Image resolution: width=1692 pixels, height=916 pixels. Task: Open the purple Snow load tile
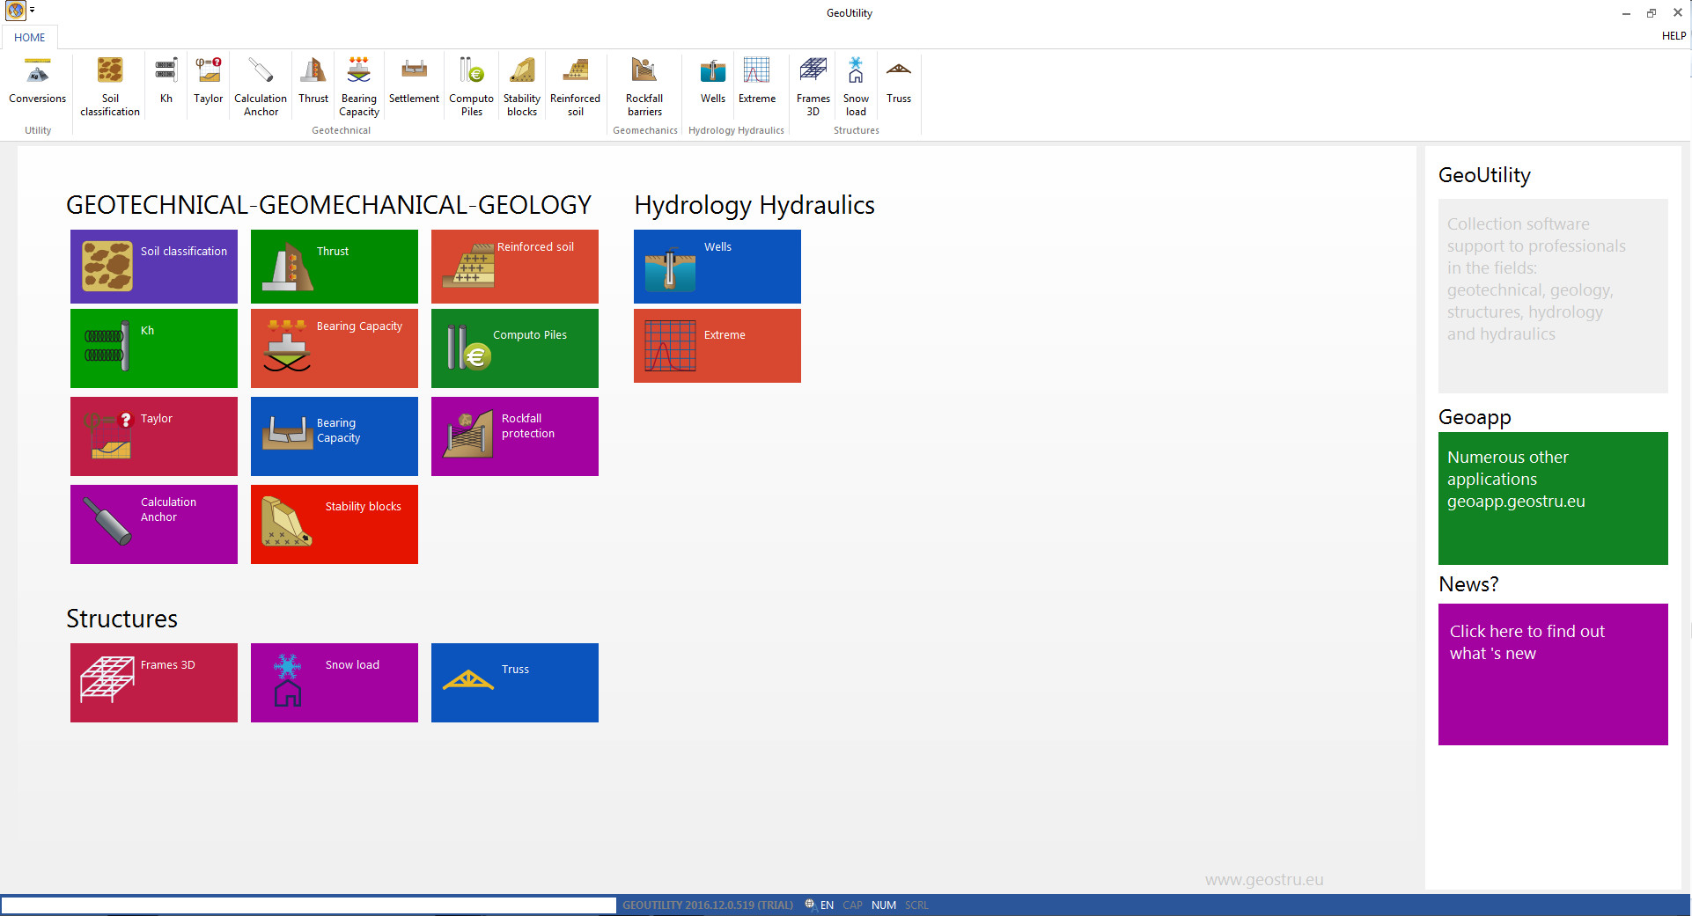click(x=335, y=683)
